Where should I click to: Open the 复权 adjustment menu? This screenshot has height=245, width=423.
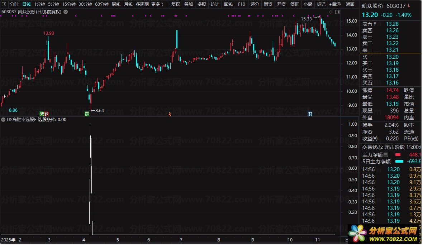[x=176, y=4]
